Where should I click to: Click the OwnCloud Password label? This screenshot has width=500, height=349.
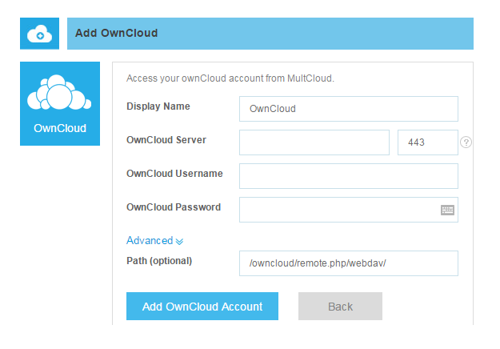pos(174,207)
